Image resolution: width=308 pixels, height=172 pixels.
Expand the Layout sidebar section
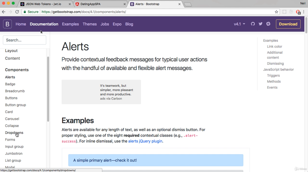11,51
